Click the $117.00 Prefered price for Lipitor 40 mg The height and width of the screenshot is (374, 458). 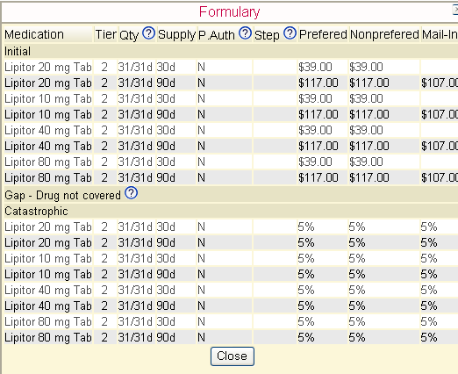[x=318, y=146]
